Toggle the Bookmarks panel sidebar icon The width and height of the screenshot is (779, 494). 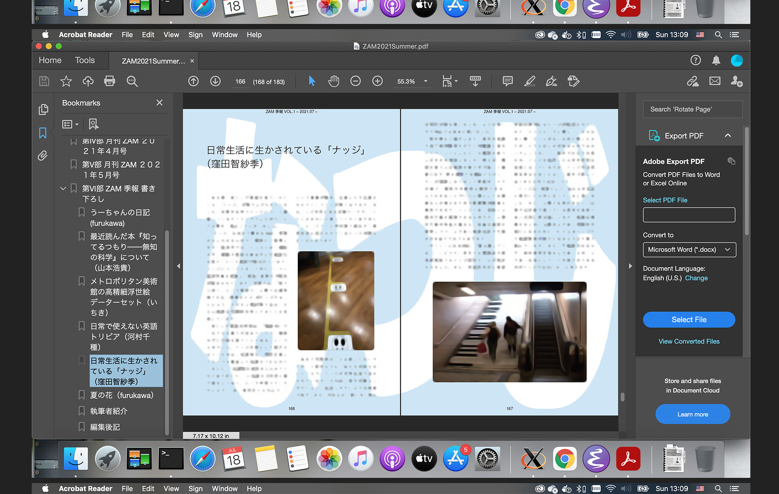coord(43,133)
